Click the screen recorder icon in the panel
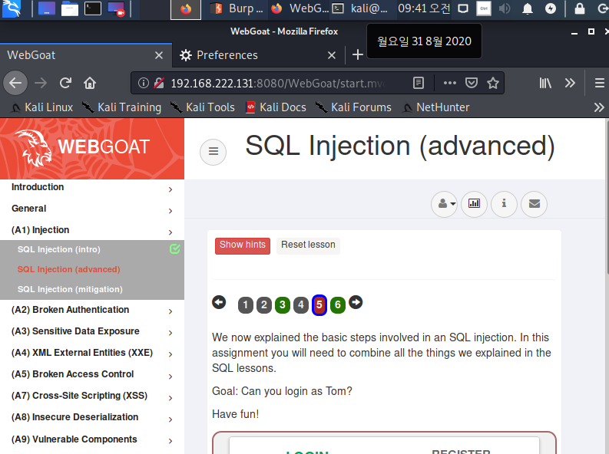Image resolution: width=609 pixels, height=454 pixels. point(116,8)
